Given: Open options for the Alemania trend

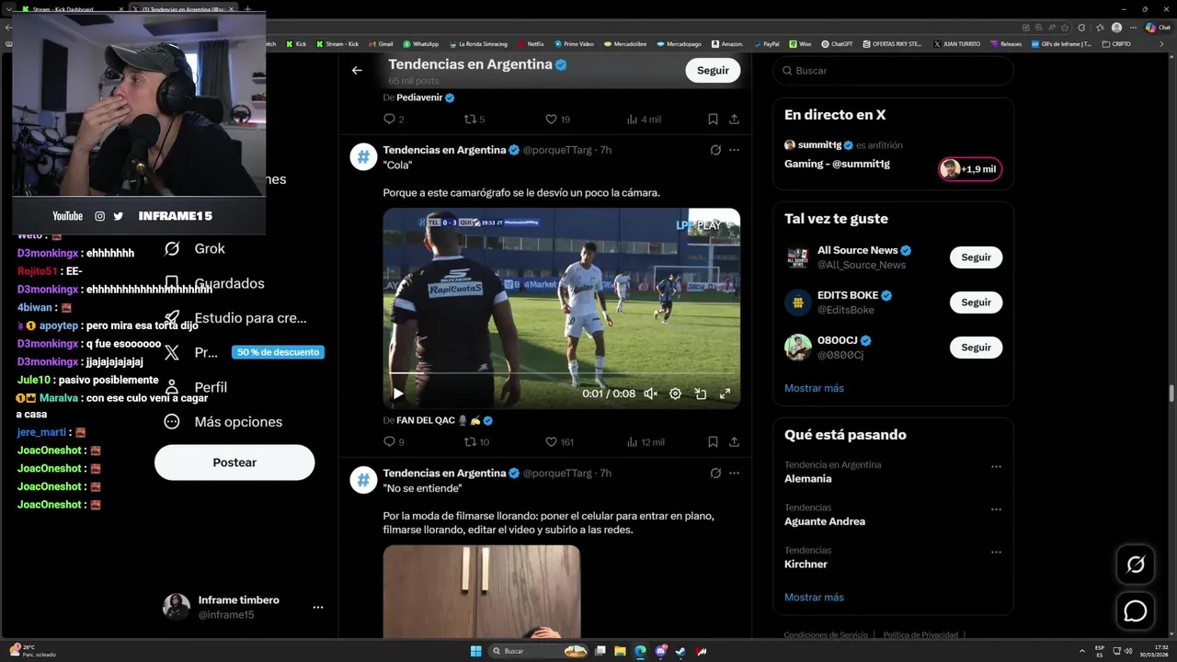Looking at the screenshot, I should click(x=996, y=467).
